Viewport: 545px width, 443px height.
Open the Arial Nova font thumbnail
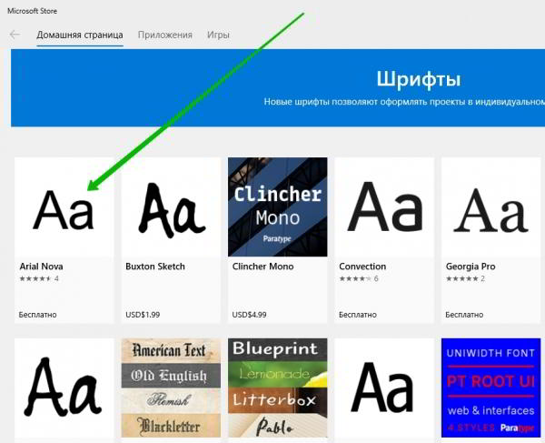pos(64,207)
